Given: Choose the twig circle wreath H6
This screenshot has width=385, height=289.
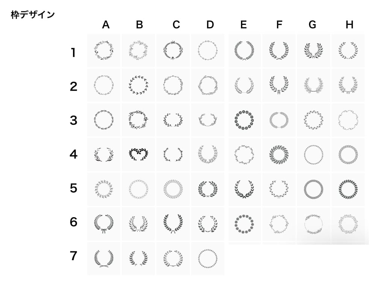Looking at the screenshot, I should pyautogui.click(x=348, y=224).
